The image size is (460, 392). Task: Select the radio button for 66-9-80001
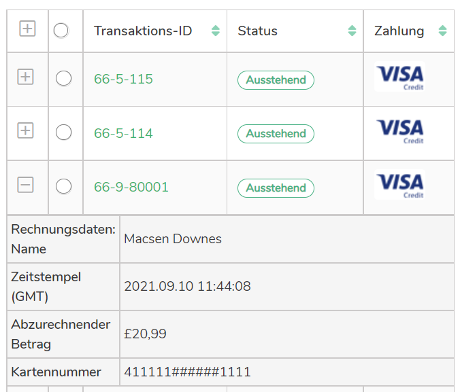[63, 185]
